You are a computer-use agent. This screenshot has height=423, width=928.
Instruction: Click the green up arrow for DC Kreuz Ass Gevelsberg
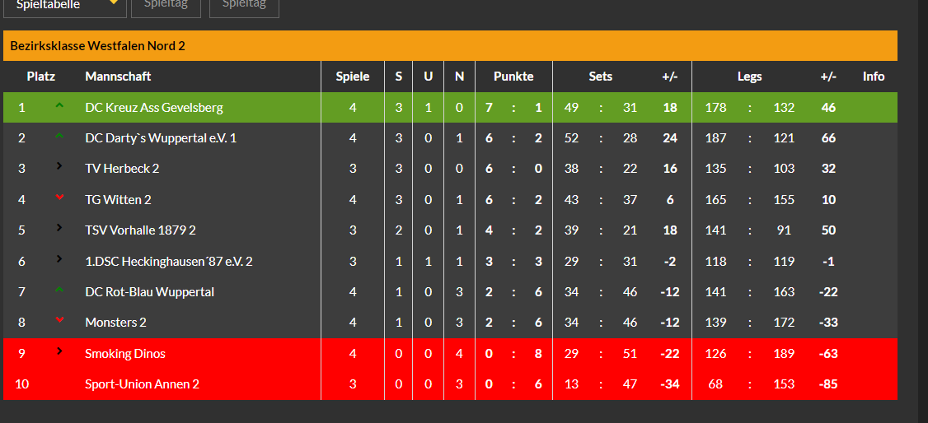click(x=59, y=105)
